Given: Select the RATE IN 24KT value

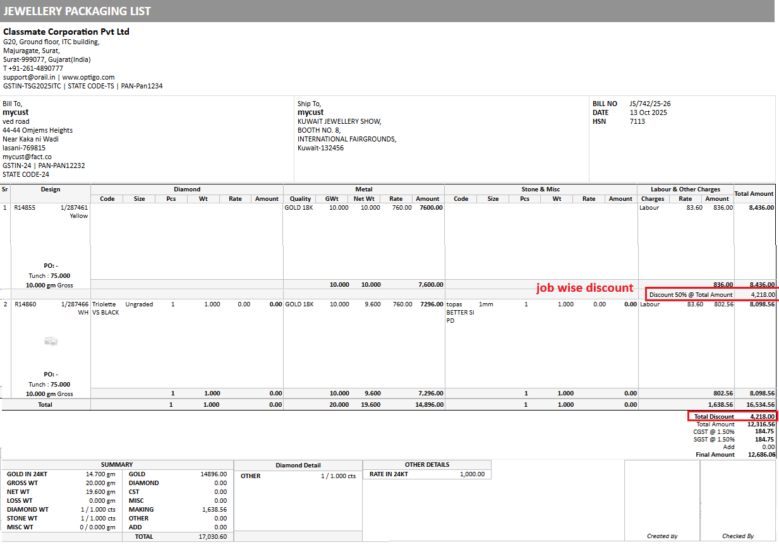Looking at the screenshot, I should tap(472, 474).
